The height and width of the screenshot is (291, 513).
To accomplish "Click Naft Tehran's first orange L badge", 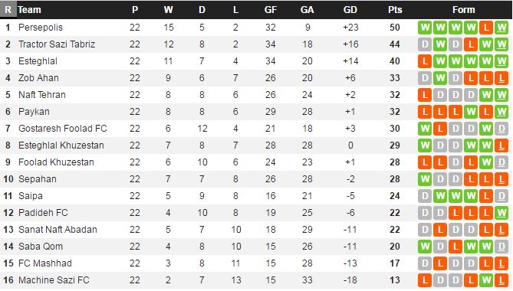I will tap(425, 95).
